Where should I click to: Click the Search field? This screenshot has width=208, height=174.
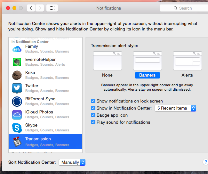click(184, 8)
